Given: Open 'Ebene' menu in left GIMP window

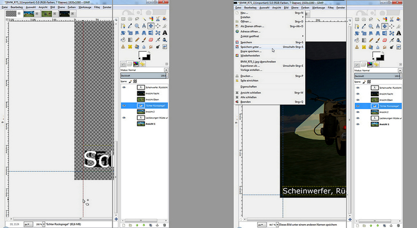Looking at the screenshot, I should pyautogui.click(x=61, y=7).
